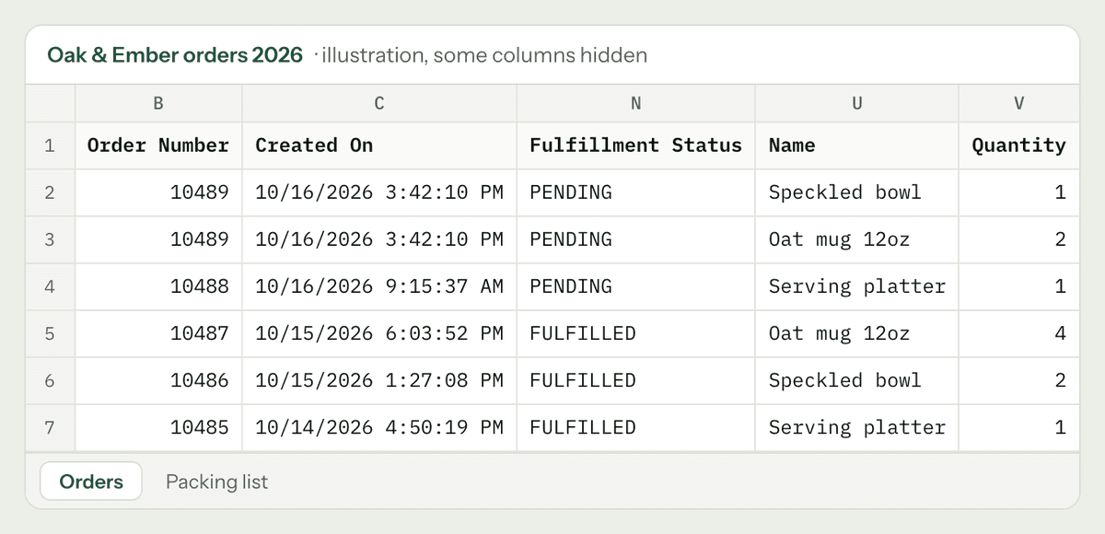The image size is (1105, 534).
Task: Select the FULFILLED status for order 10485
Action: point(635,427)
